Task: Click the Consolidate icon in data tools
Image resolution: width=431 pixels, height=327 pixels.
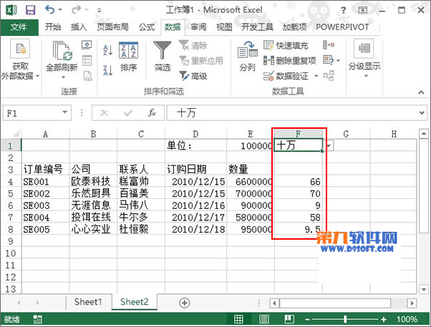Action: point(329,45)
